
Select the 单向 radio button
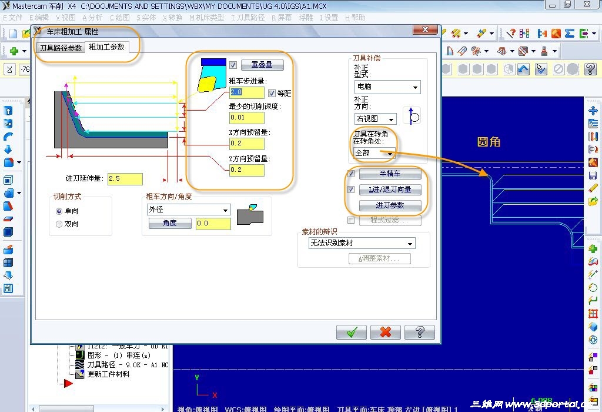tap(59, 211)
